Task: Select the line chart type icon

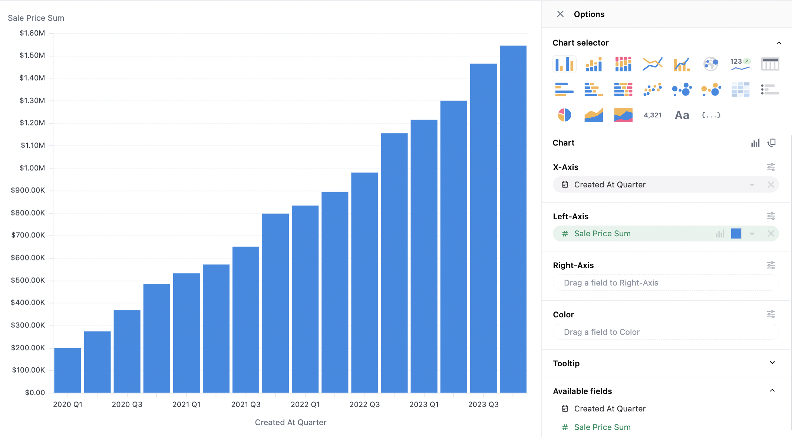Action: tap(652, 64)
